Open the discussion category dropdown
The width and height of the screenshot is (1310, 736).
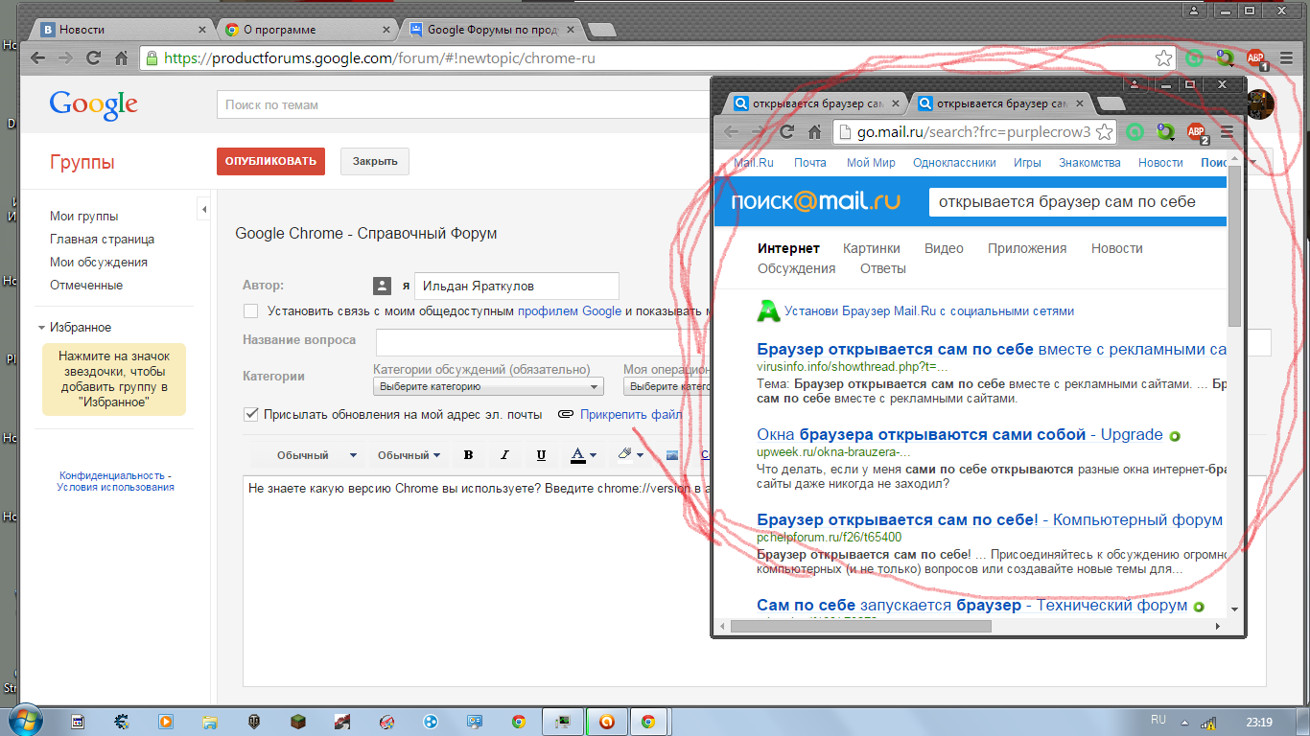[488, 387]
